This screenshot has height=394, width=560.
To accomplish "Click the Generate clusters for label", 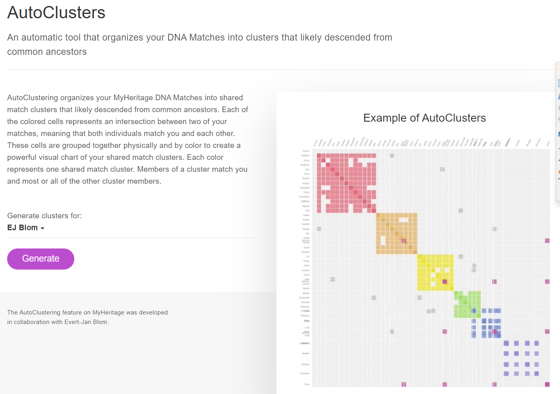I will (x=44, y=216).
